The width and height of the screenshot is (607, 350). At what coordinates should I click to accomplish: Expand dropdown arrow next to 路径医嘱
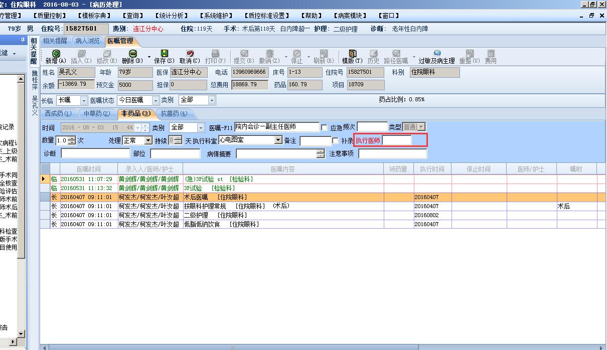click(x=414, y=57)
